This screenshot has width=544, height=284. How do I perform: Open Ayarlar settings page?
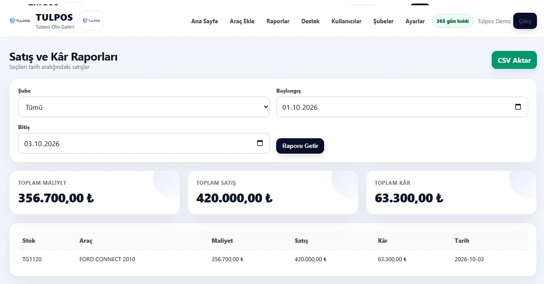415,21
